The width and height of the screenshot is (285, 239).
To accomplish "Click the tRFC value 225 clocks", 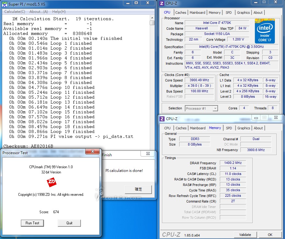I will click(x=233, y=195).
